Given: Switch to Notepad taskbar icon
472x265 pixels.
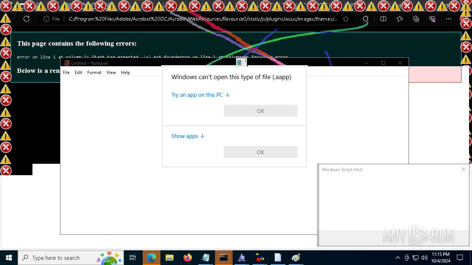Looking at the screenshot, I should [x=205, y=258].
